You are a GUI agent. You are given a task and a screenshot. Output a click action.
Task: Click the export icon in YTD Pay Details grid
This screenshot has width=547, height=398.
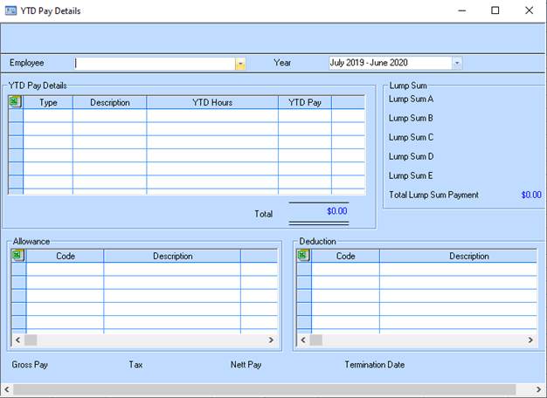(15, 102)
